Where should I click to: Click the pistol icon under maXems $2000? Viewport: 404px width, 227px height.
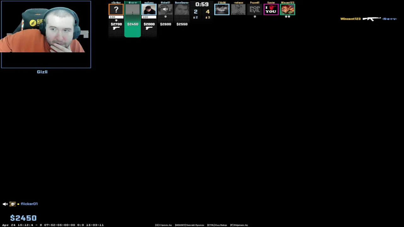(x=149, y=28)
